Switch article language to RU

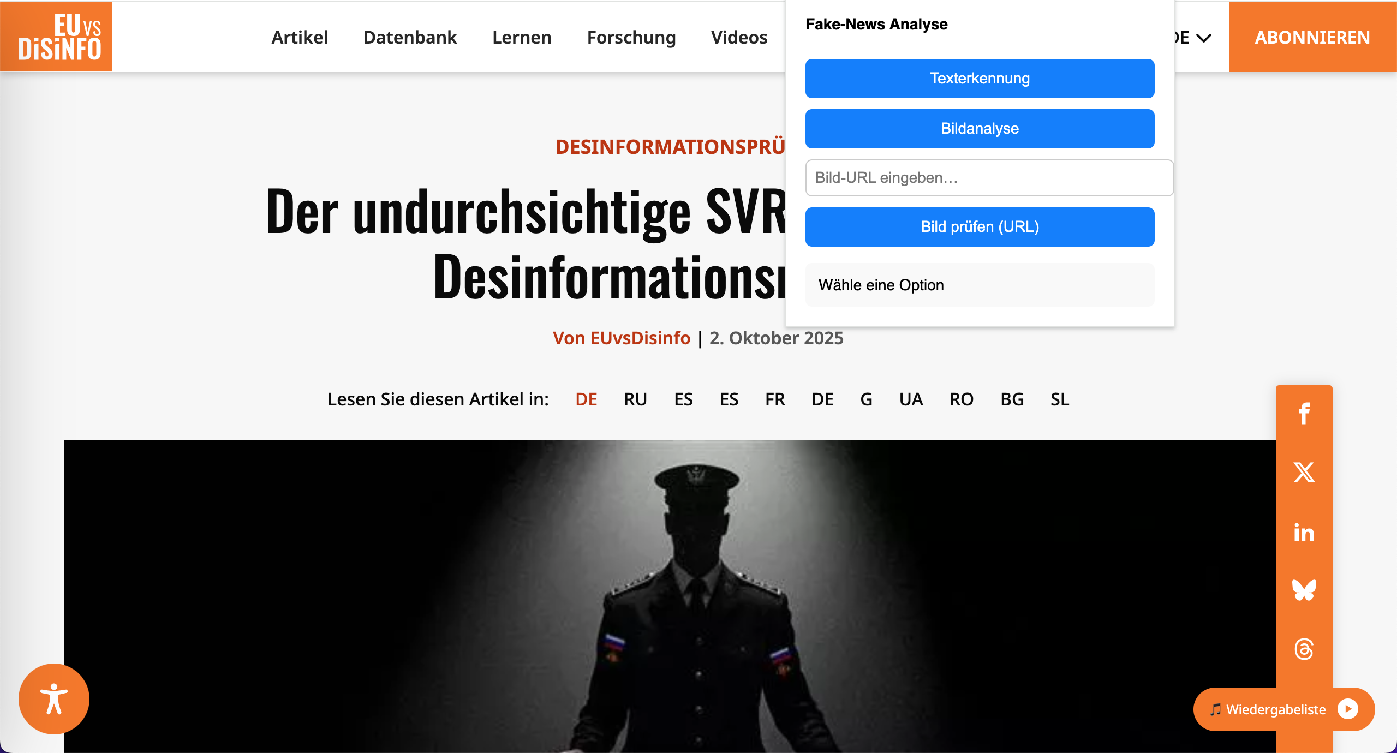(x=635, y=399)
